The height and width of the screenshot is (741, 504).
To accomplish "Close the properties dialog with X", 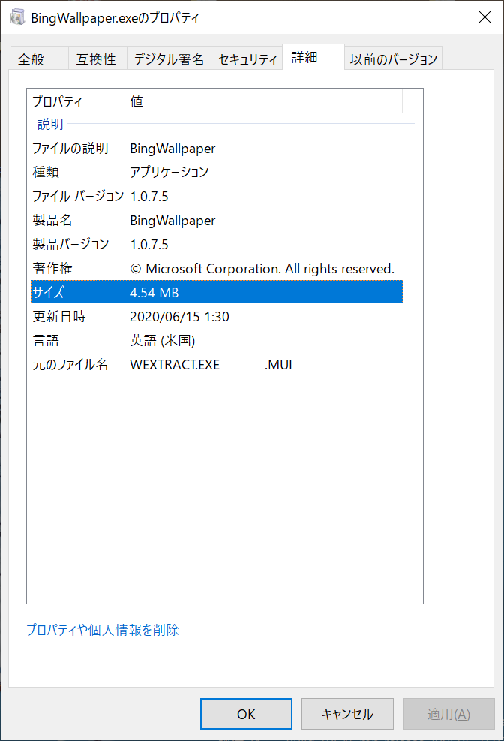I will point(484,17).
